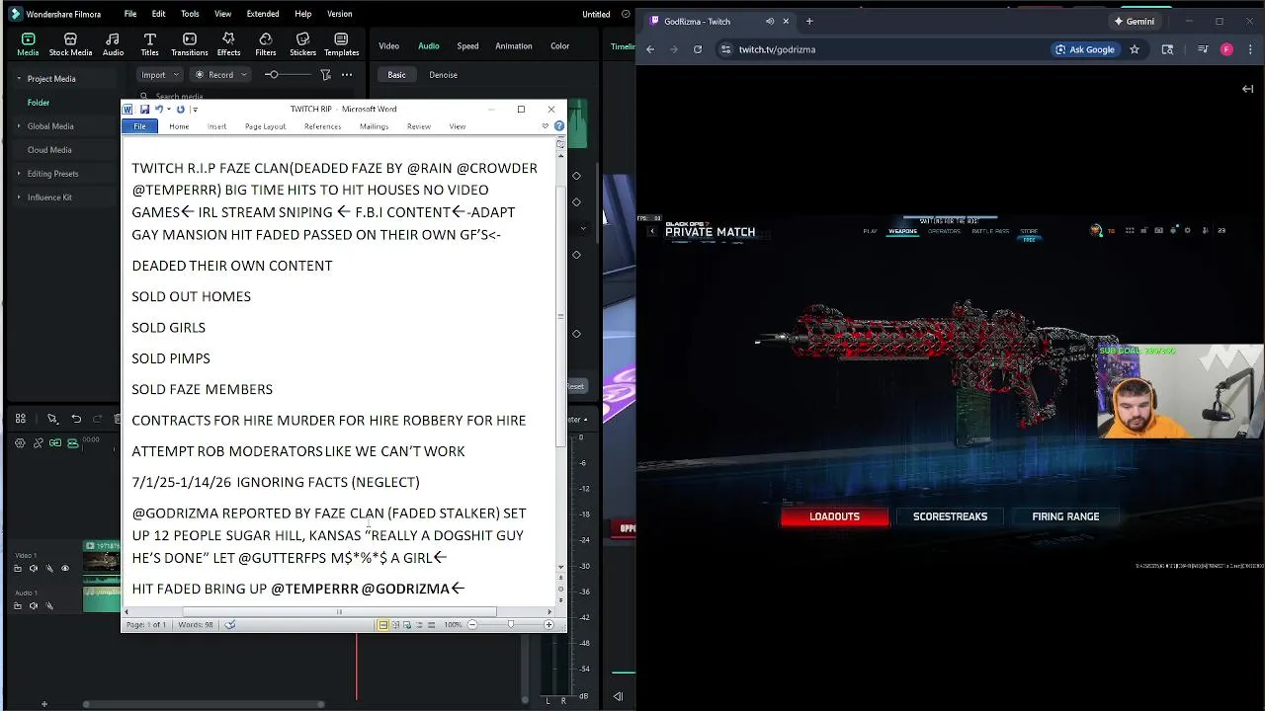Click SCORESTREAKS in the stream
This screenshot has width=1265, height=711.
coord(950,516)
